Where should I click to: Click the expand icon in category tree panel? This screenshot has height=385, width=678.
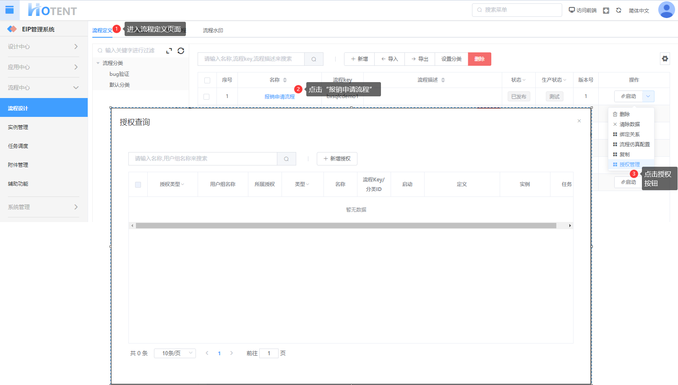(169, 51)
